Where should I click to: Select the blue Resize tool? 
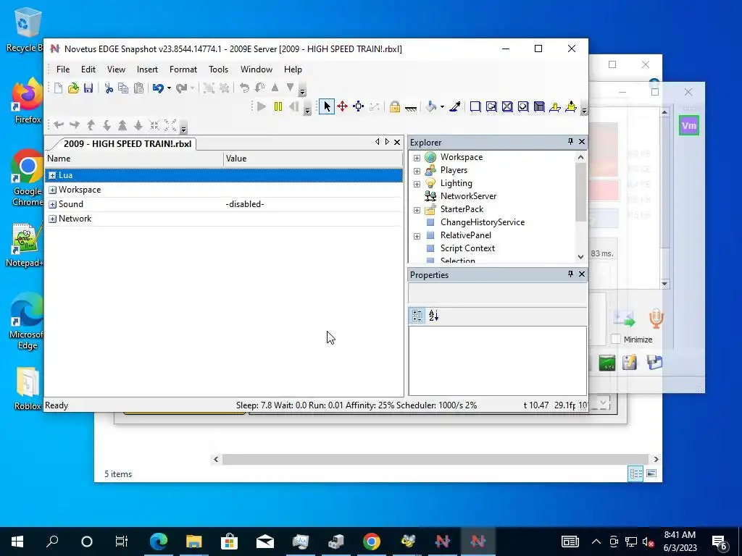[x=358, y=107]
